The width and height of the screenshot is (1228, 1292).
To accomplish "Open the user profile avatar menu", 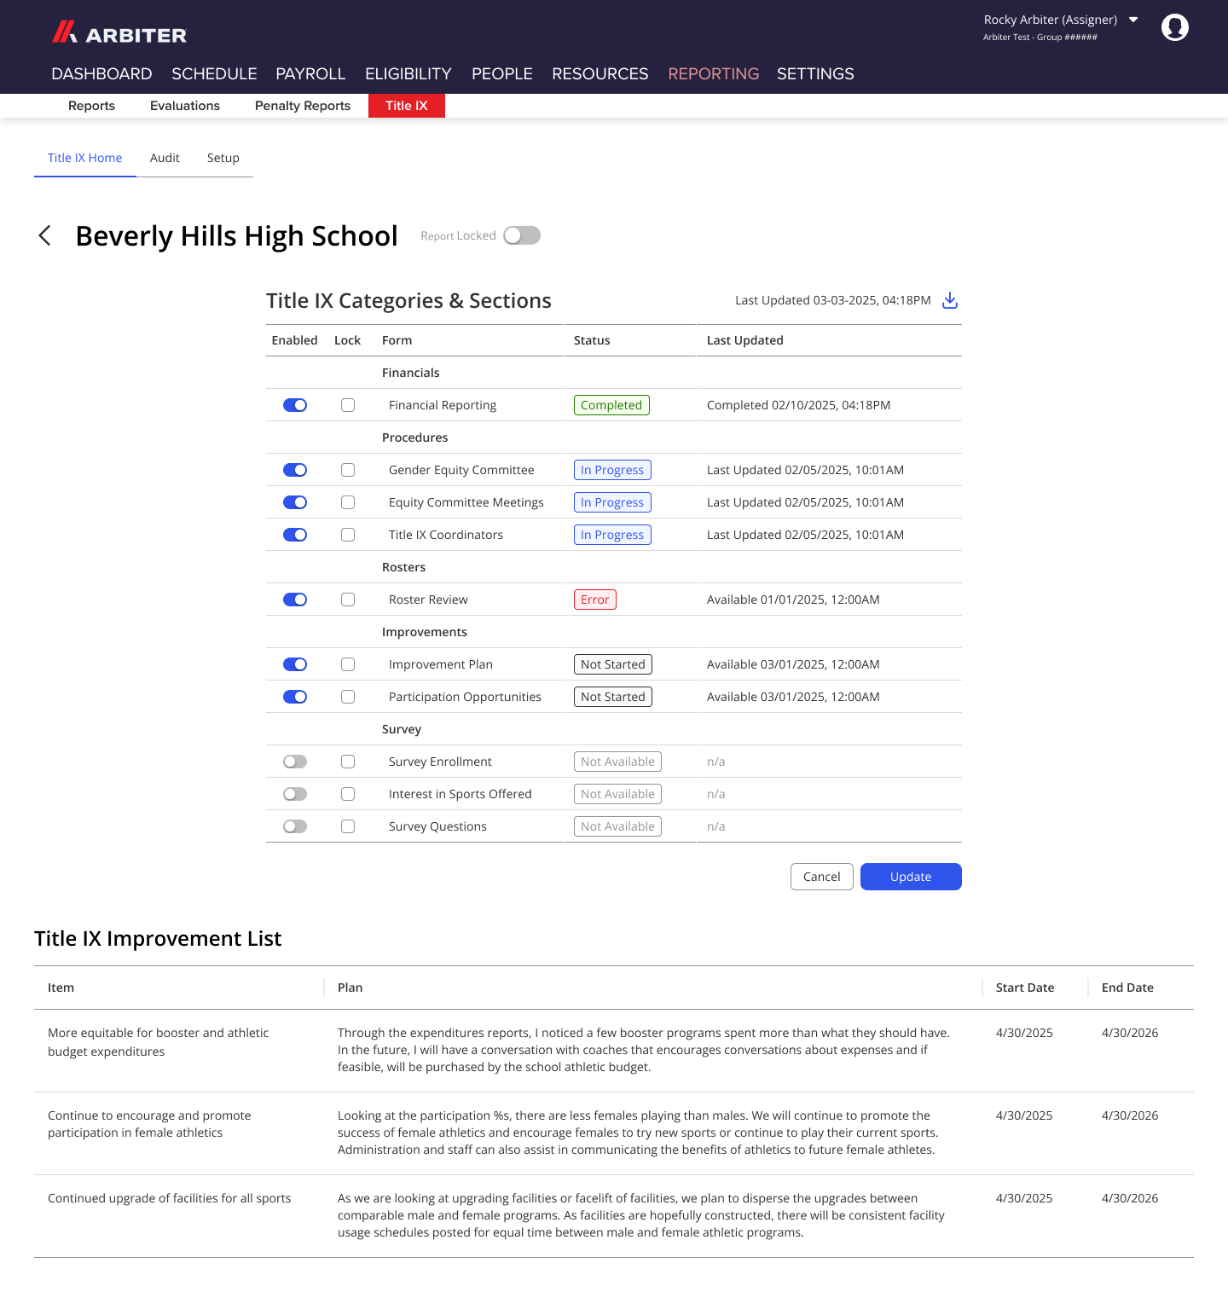I will pyautogui.click(x=1175, y=26).
